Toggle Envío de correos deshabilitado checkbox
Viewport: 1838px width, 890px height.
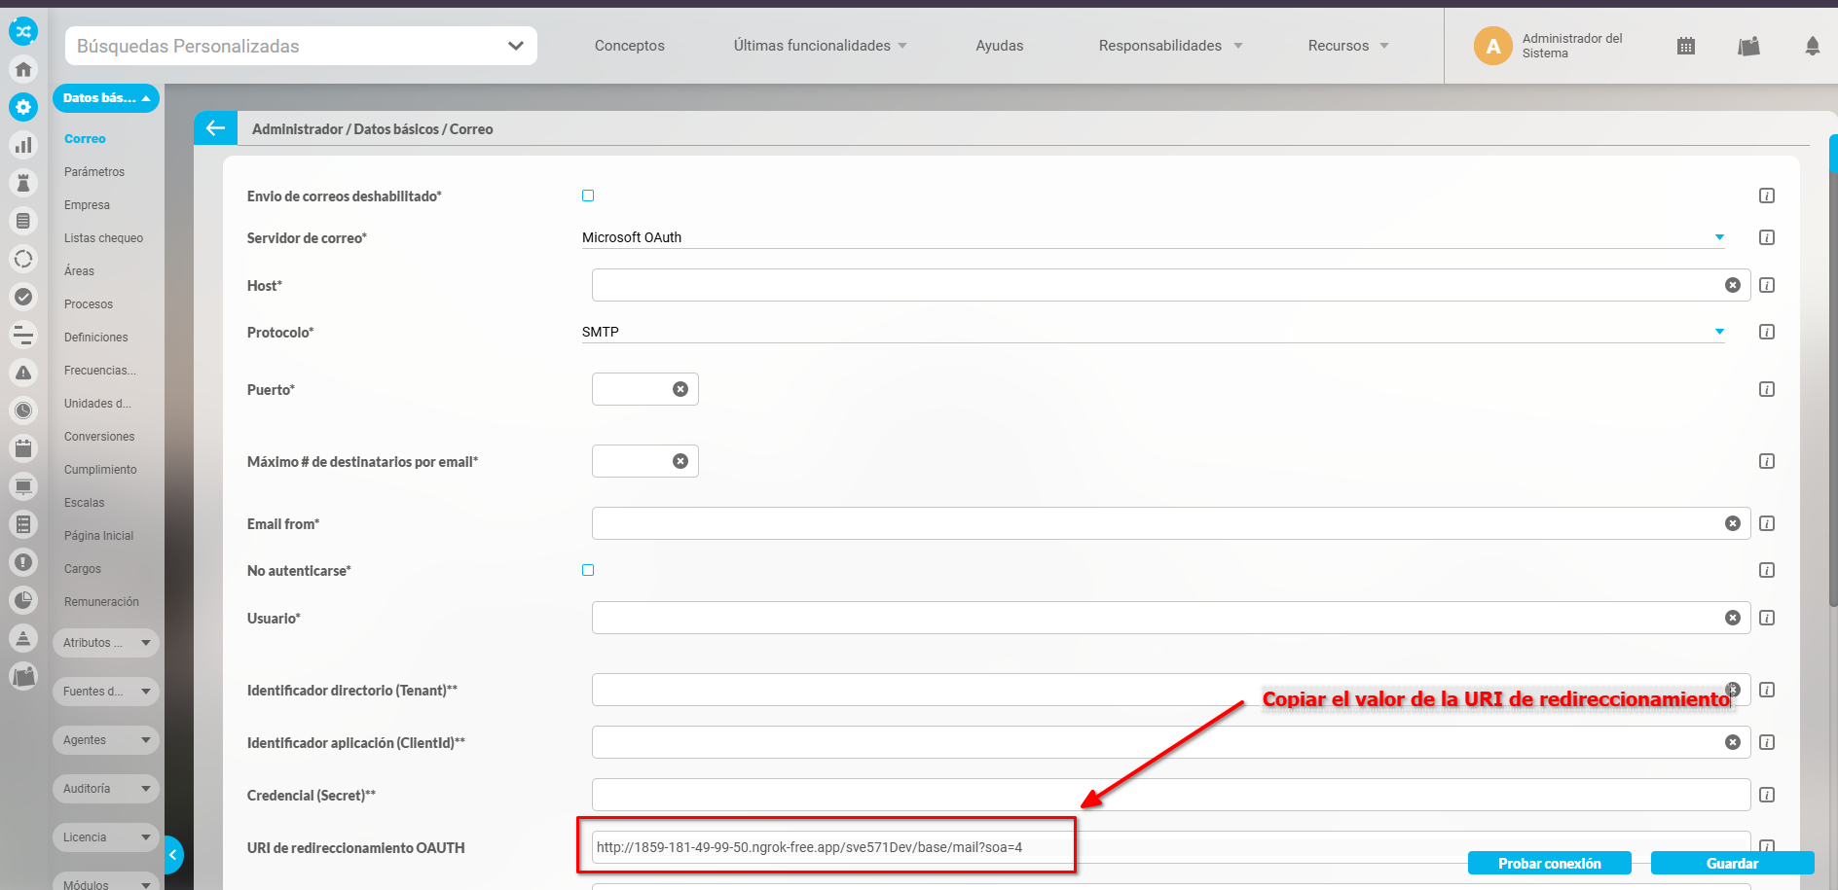[588, 196]
